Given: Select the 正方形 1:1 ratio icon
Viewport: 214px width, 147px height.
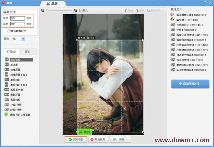Looking at the screenshot, I should tap(6, 65).
